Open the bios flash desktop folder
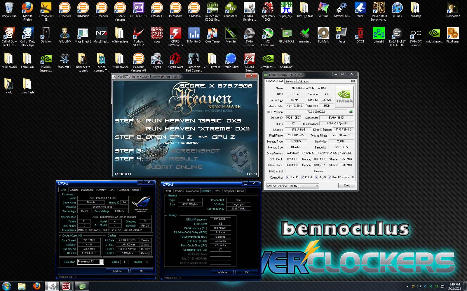 click(27, 86)
